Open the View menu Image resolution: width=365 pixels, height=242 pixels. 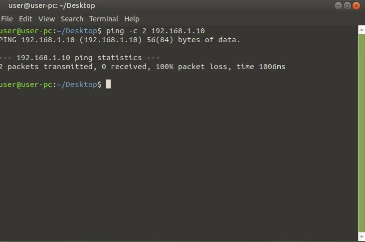[x=46, y=19]
